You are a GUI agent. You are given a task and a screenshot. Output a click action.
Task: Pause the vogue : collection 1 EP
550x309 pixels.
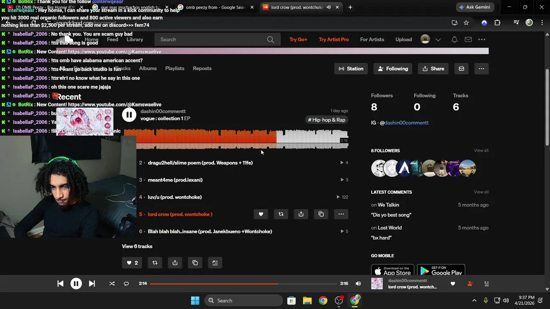[129, 115]
